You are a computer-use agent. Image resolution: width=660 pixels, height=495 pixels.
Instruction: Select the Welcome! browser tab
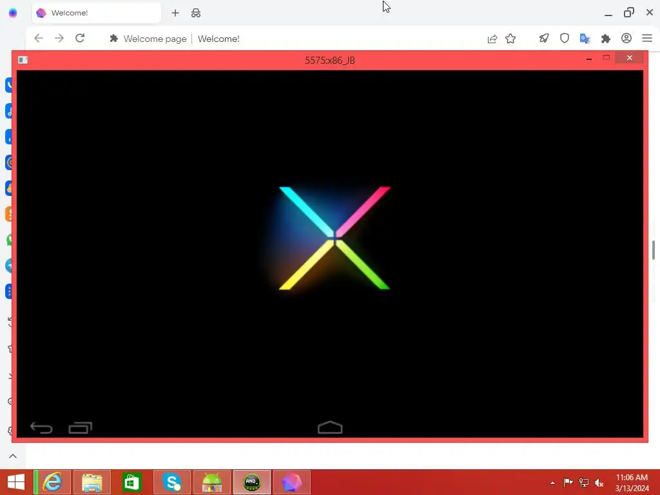(x=97, y=13)
